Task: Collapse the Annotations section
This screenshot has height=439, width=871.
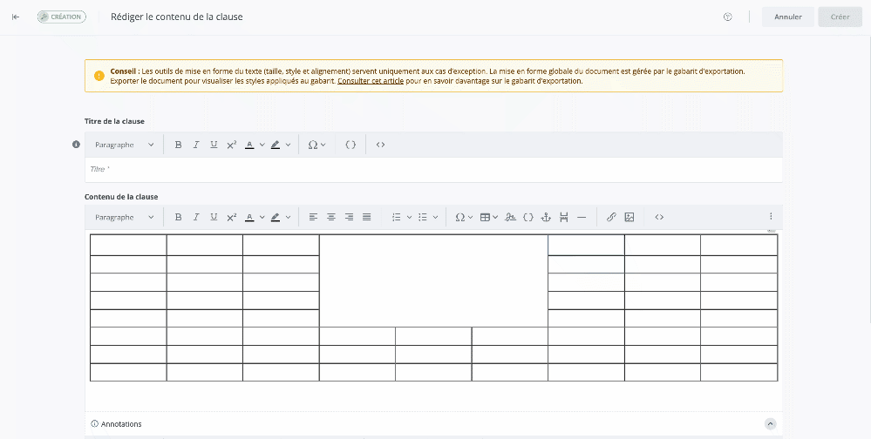Action: [770, 423]
